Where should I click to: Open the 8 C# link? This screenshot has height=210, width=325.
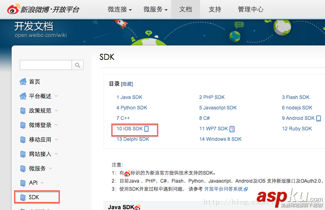(x=204, y=118)
